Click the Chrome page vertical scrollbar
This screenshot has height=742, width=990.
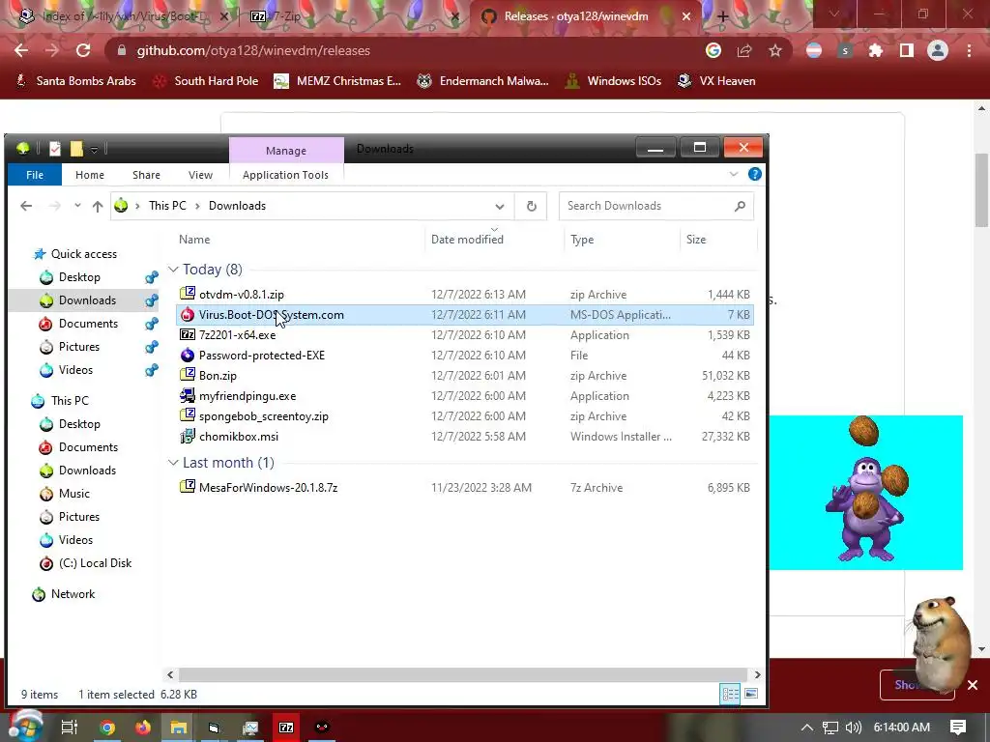pyautogui.click(x=981, y=189)
